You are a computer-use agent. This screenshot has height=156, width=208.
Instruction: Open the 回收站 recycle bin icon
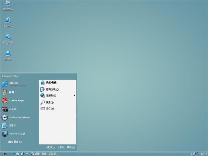8,56
